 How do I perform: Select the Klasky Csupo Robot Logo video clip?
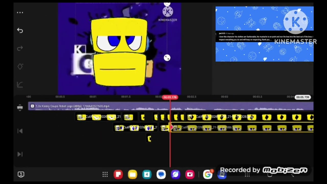pos(171,106)
